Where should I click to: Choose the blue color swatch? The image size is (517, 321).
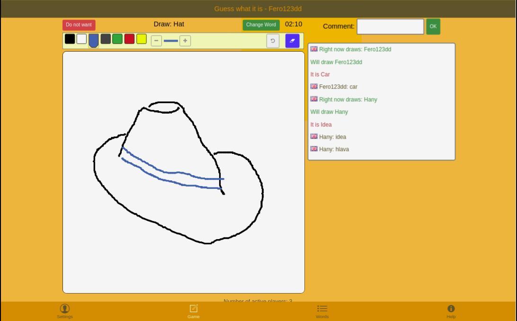[94, 40]
